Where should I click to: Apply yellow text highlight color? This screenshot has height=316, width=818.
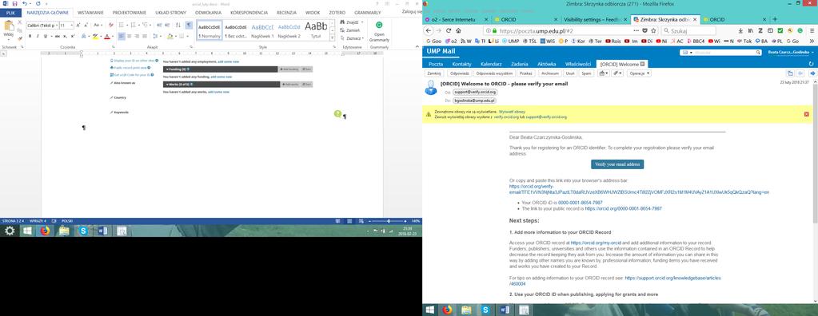point(95,37)
